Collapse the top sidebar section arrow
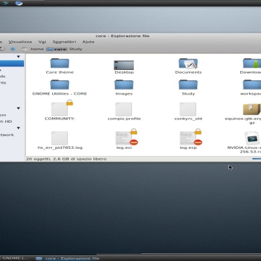261x261 pixels. (x=18, y=57)
